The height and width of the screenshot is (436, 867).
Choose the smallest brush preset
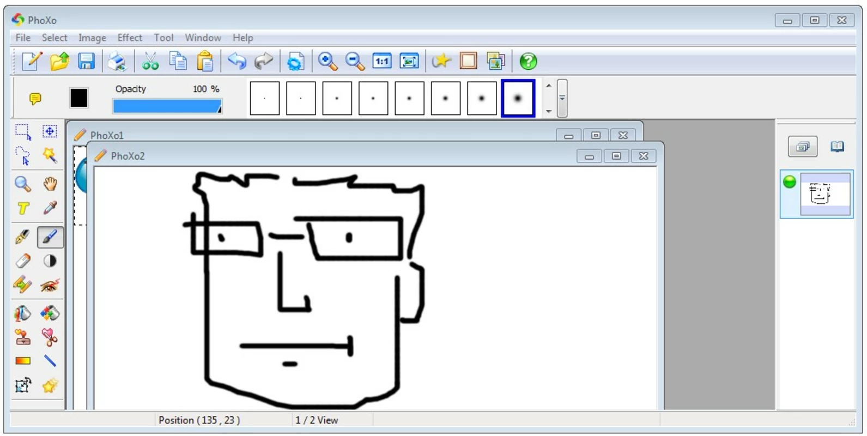pyautogui.click(x=264, y=98)
